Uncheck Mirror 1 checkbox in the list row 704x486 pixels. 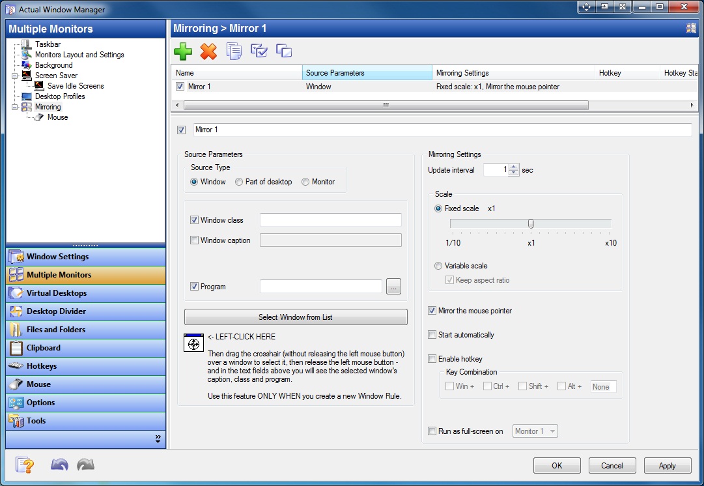click(x=180, y=86)
